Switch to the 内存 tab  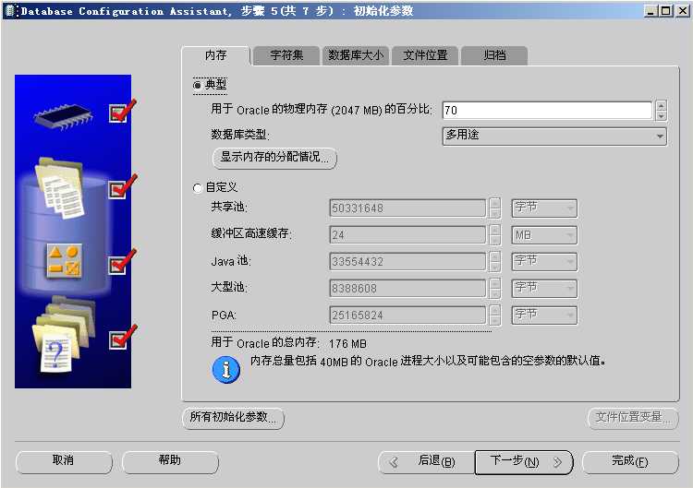click(215, 55)
